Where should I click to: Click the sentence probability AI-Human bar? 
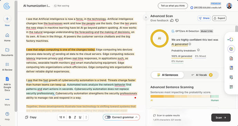[185, 96]
